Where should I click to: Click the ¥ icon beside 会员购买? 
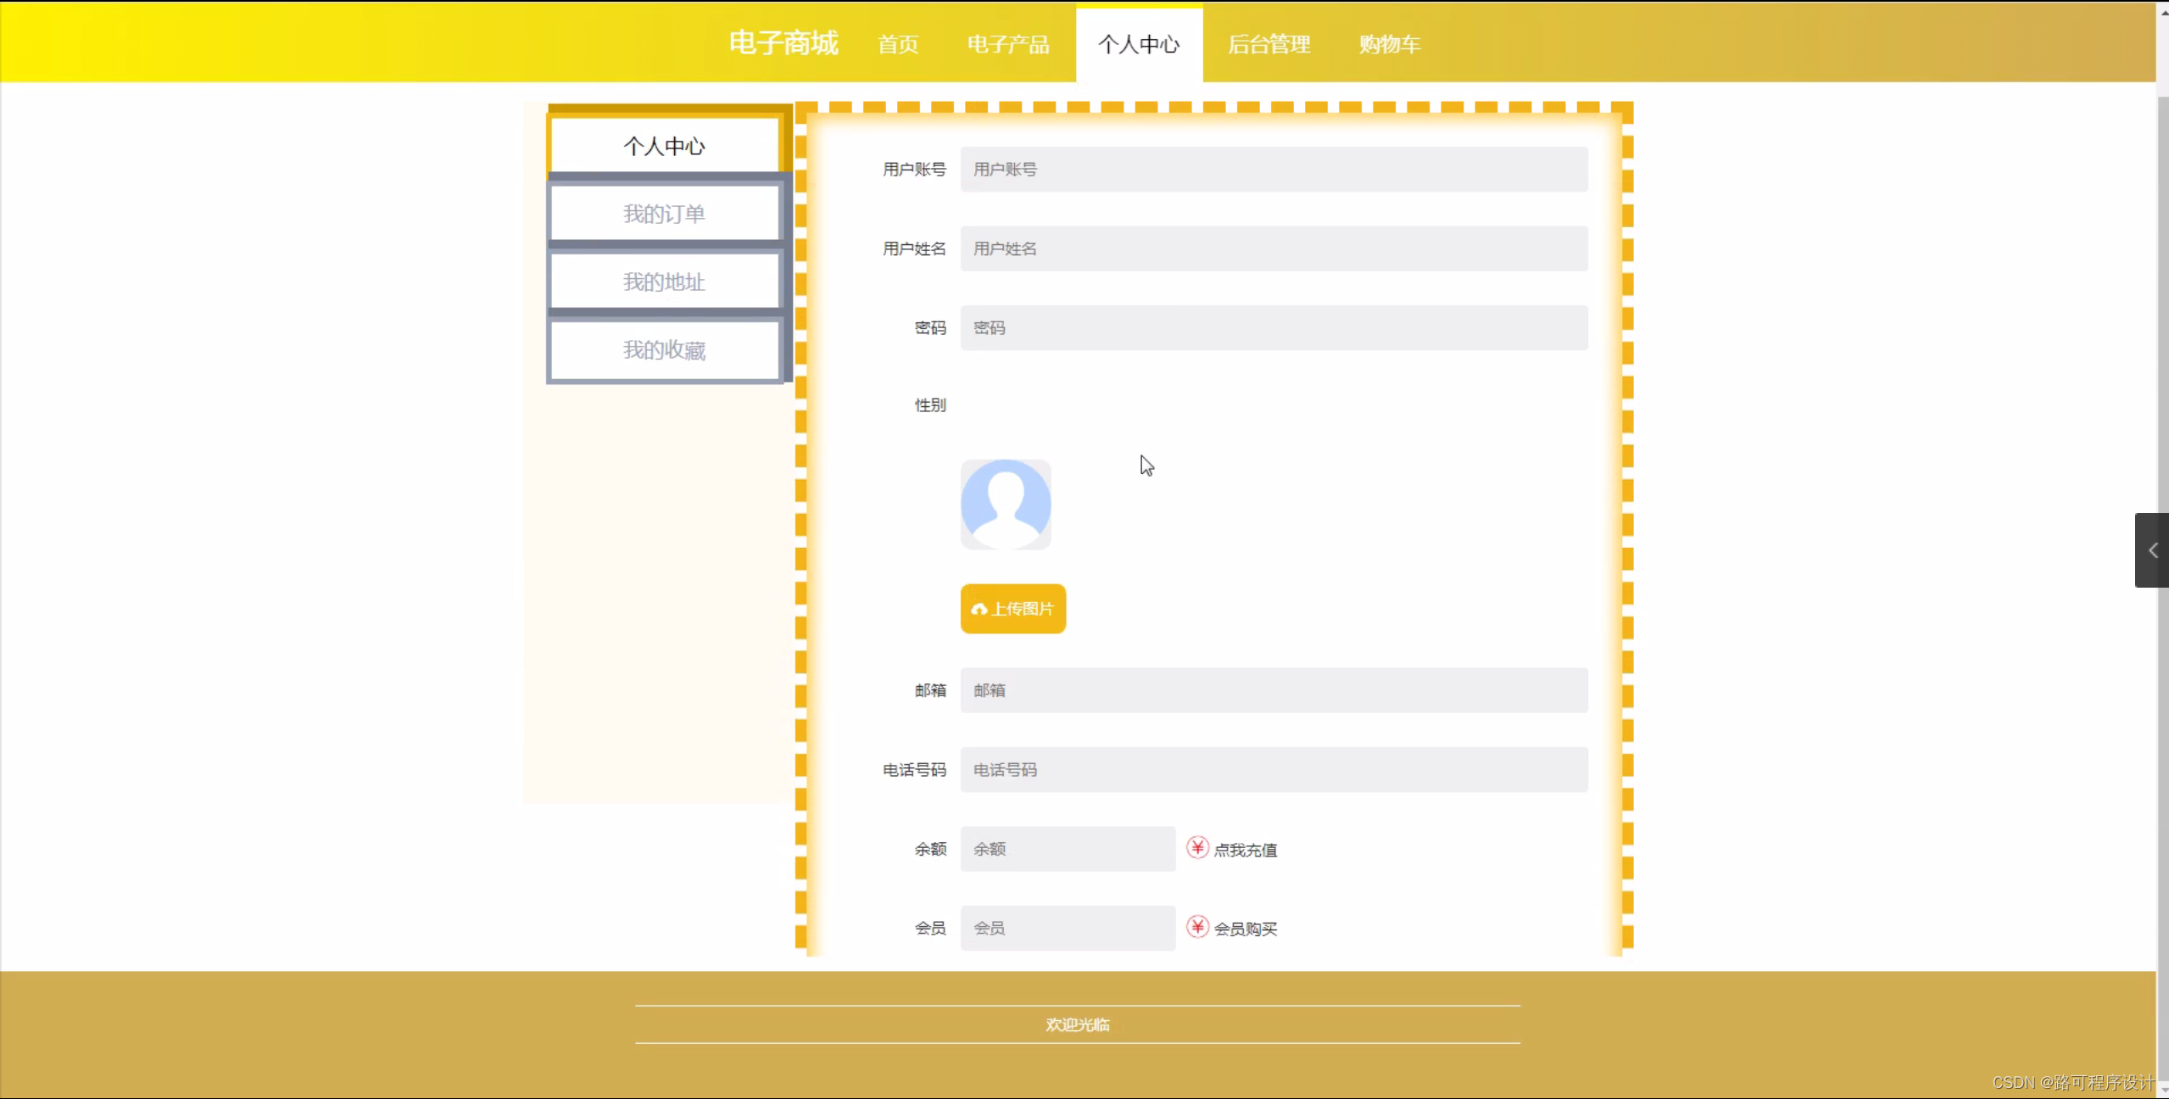coord(1197,928)
